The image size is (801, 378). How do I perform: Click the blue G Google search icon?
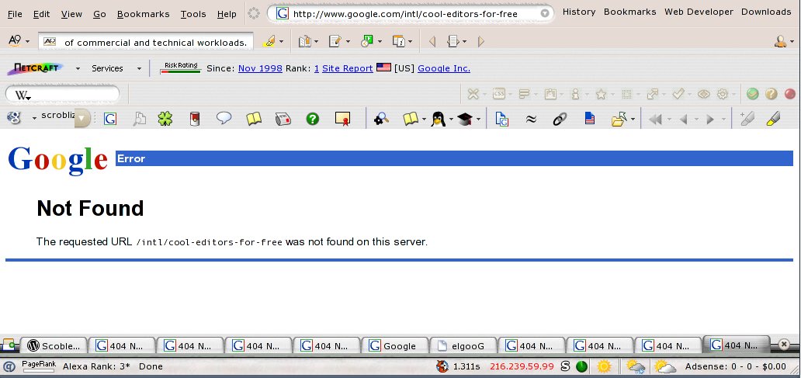[x=110, y=119]
